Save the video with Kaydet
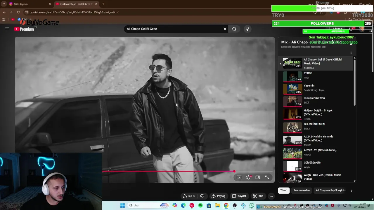 pyautogui.click(x=239, y=196)
